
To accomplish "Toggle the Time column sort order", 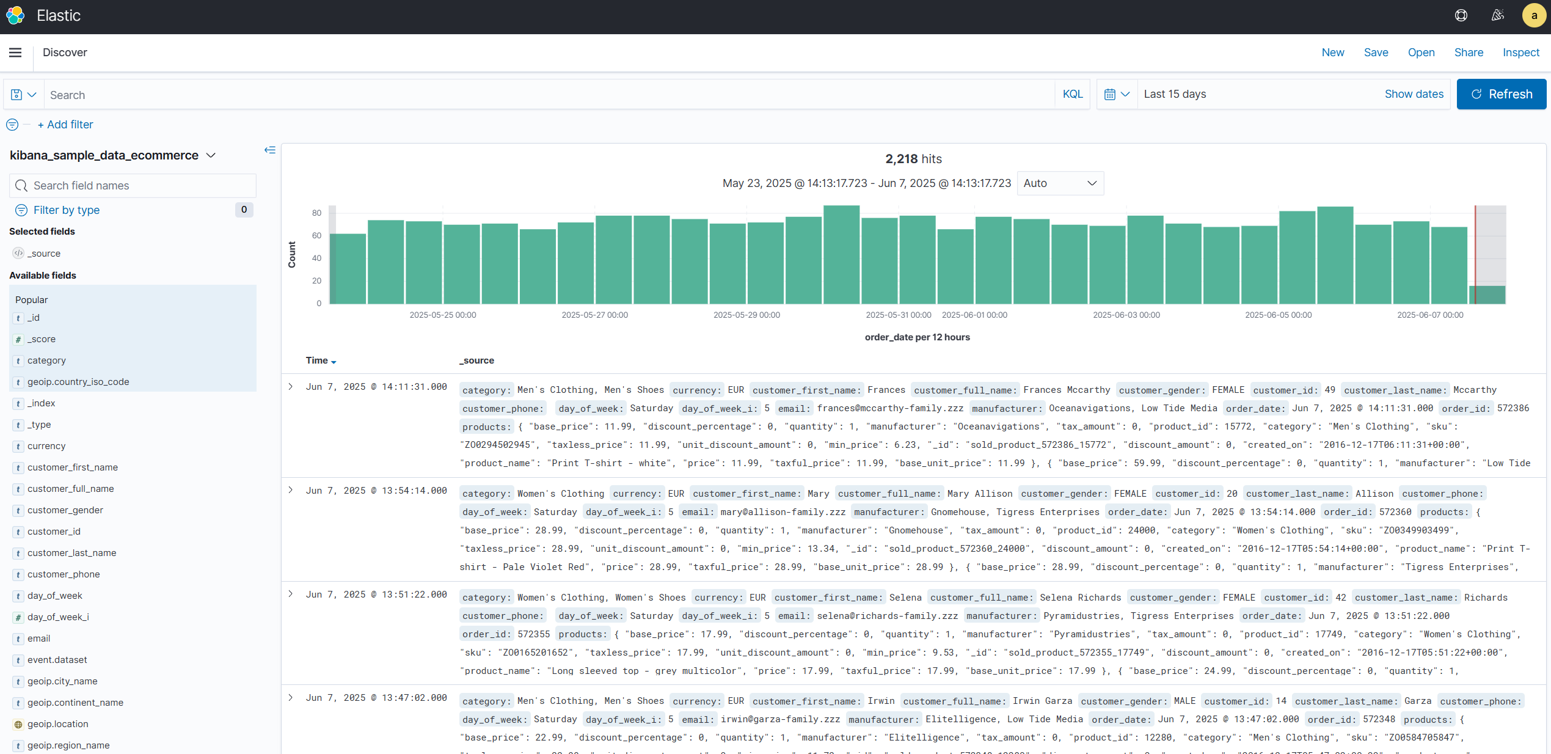I will tap(334, 362).
